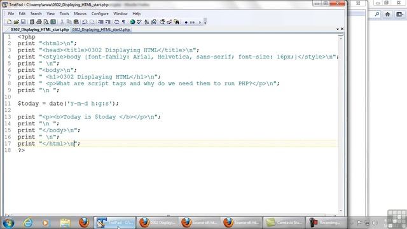
Task: Save the file with floppy disk icon
Action: (23, 22)
